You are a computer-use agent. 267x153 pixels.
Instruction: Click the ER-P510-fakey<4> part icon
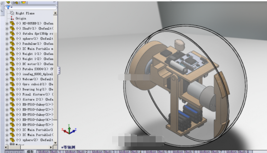[x=12, y=120]
